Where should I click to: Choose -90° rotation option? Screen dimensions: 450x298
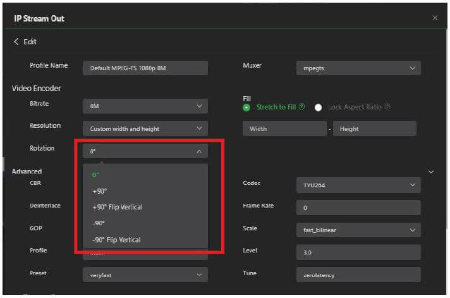tap(145, 223)
